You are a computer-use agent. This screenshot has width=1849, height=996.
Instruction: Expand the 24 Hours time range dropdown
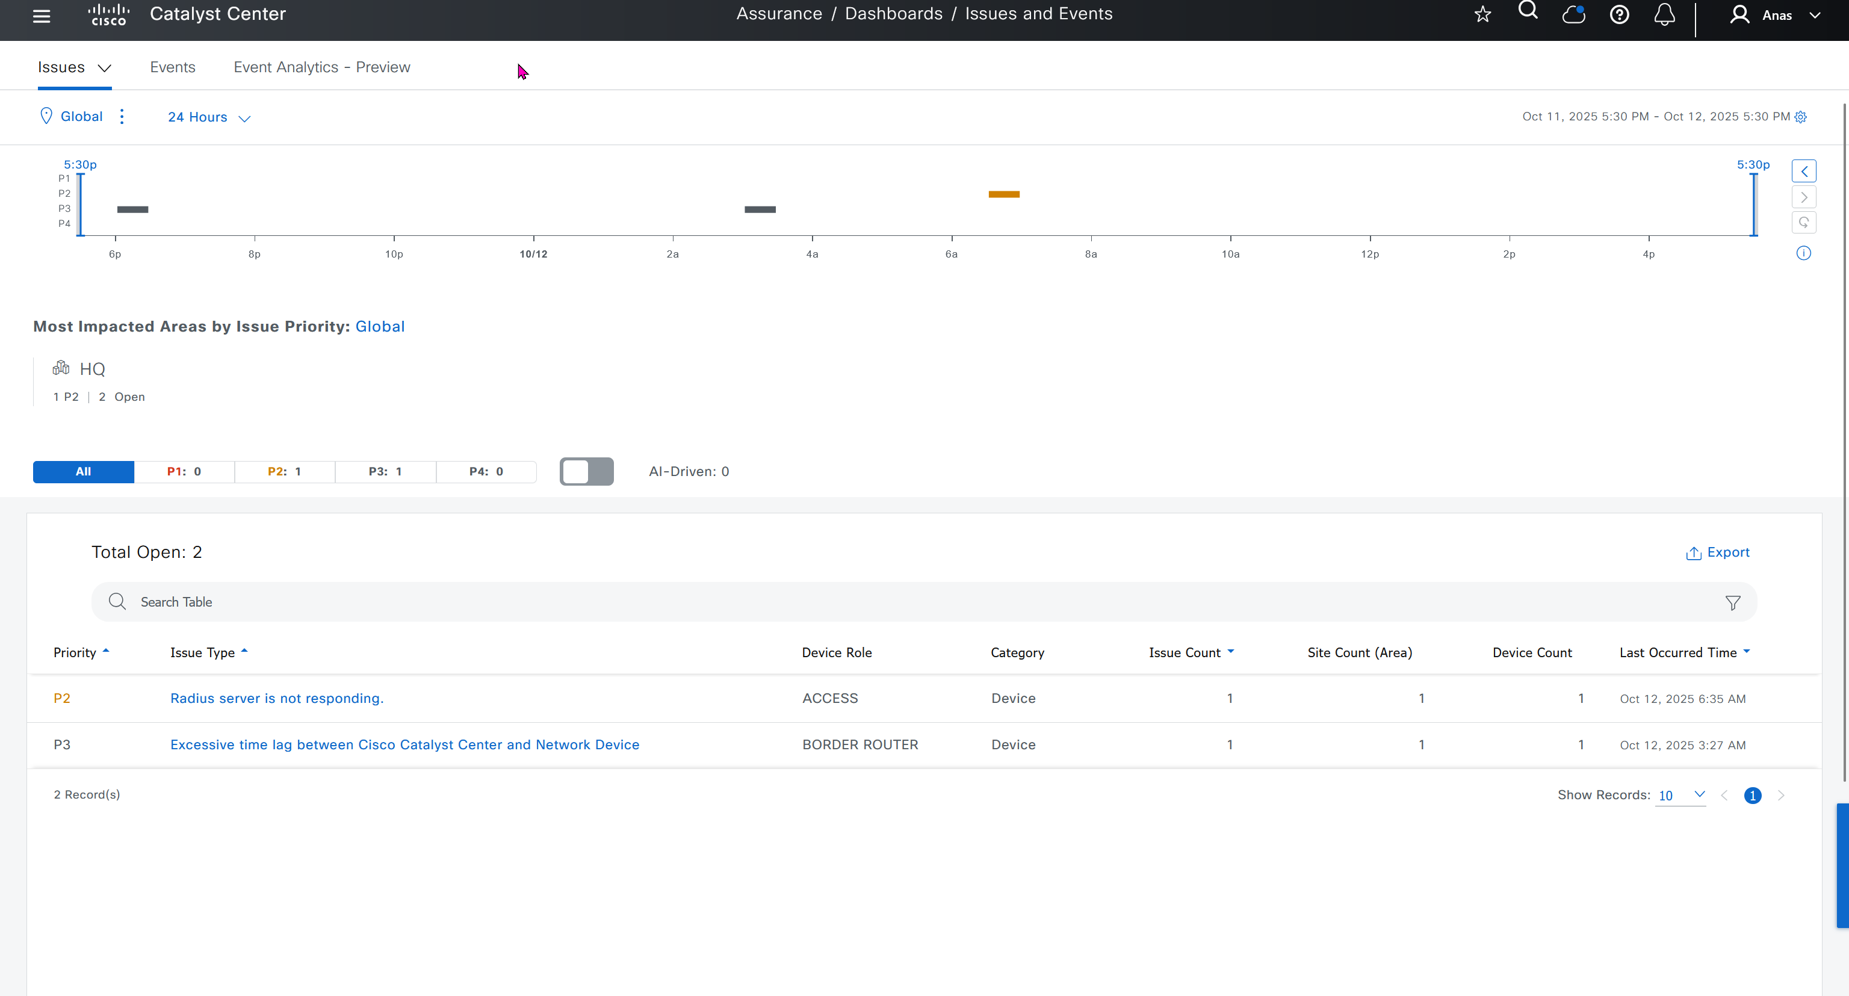(x=209, y=117)
